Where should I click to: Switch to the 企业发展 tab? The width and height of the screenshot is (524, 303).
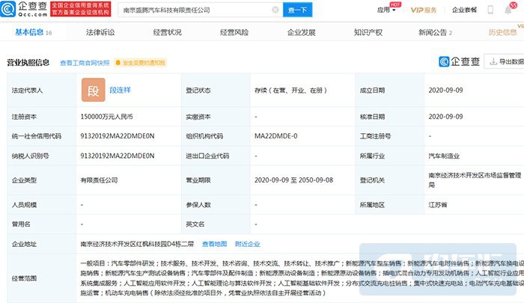pyautogui.click(x=302, y=32)
